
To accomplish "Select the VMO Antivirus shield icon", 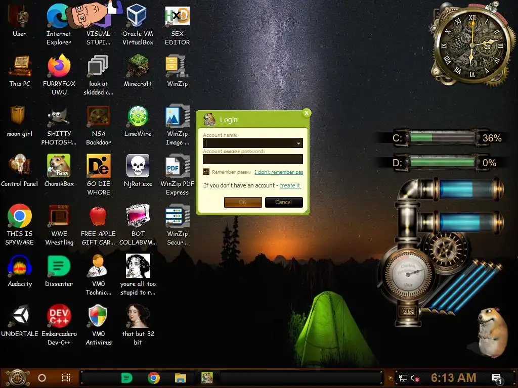I will coord(98,325).
